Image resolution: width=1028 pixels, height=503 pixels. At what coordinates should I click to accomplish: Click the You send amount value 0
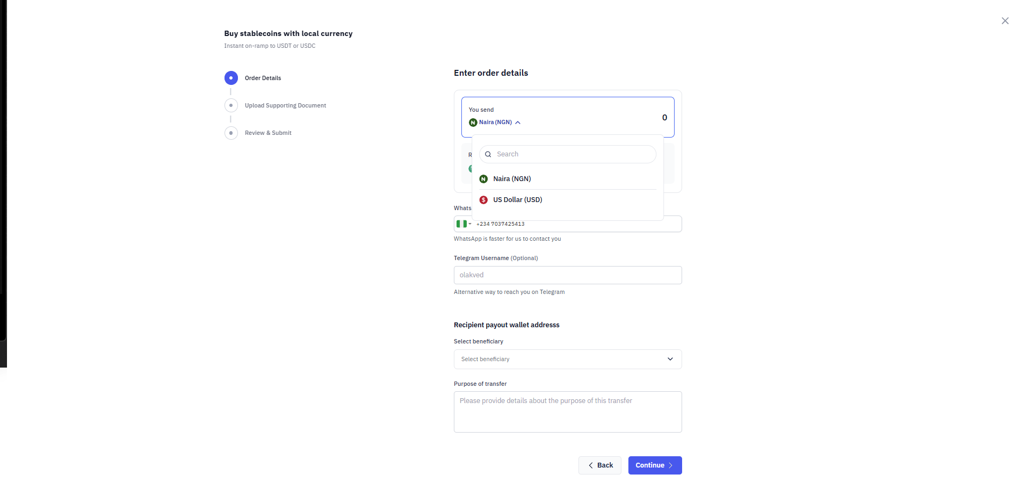click(x=664, y=118)
